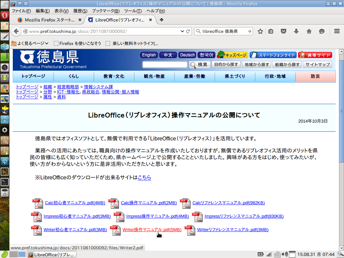This screenshot has width=344, height=258.
Task: Open the ブックマーク(B) menu
Action: pos(106,11)
